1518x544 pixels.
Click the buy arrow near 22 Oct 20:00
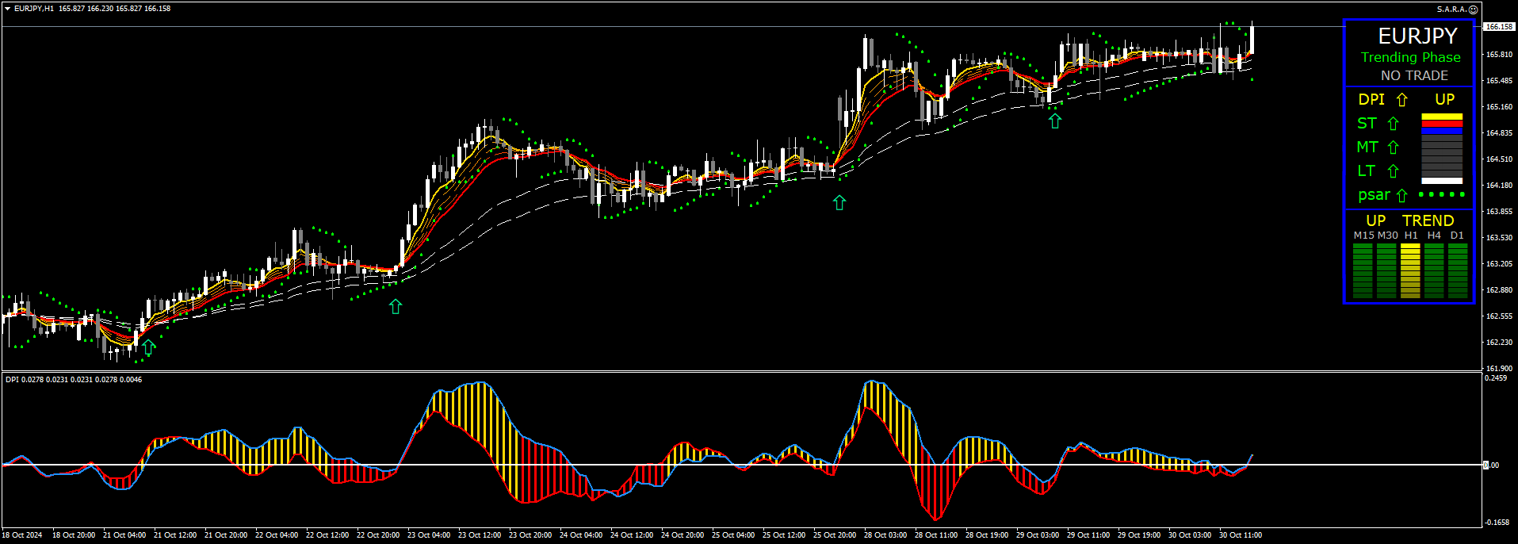pyautogui.click(x=396, y=307)
